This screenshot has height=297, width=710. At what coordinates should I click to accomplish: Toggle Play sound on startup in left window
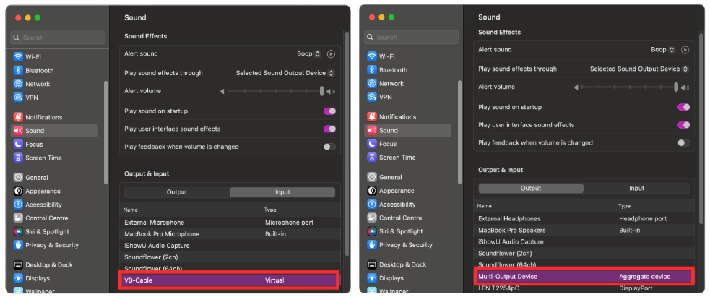(329, 111)
